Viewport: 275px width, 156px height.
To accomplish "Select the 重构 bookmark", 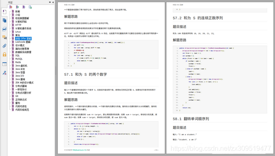I will tap(18, 103).
